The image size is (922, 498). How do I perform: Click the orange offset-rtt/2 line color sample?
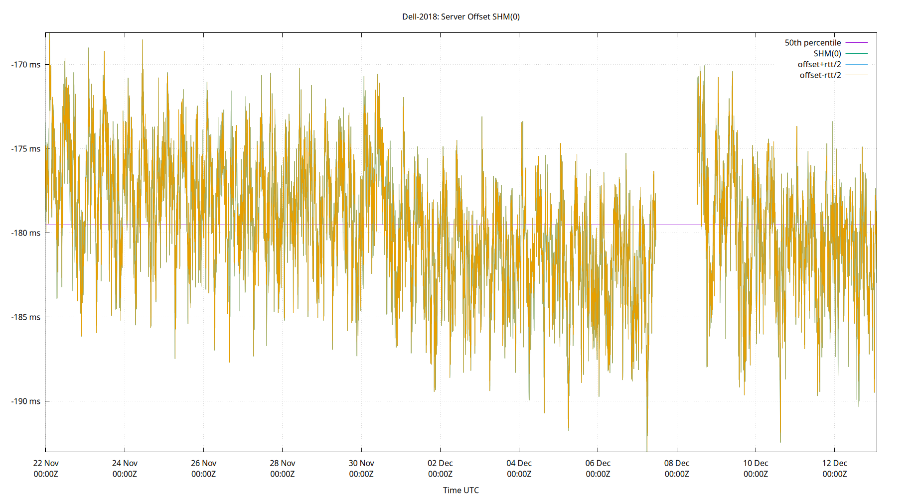point(856,75)
